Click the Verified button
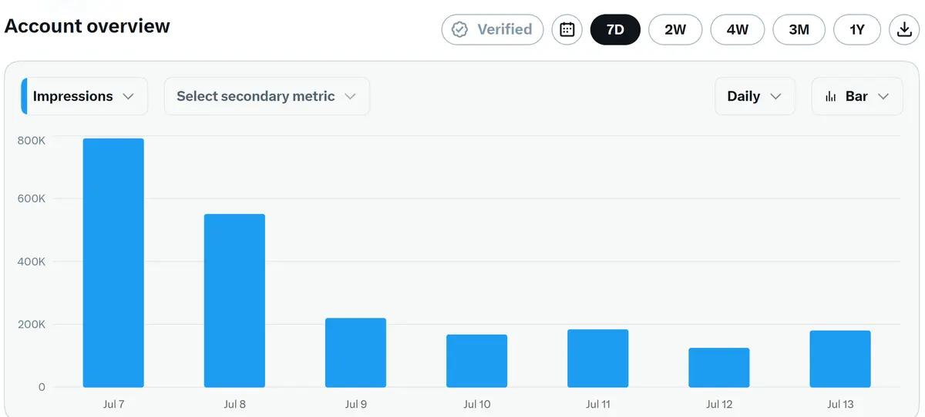The height and width of the screenshot is (417, 925). click(x=493, y=30)
